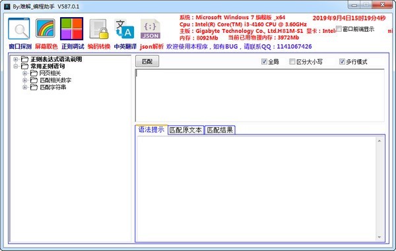Viewport: 396px width, 251px height.
Task: Select the 匹配相关数字 folder item
Action: click(55, 80)
